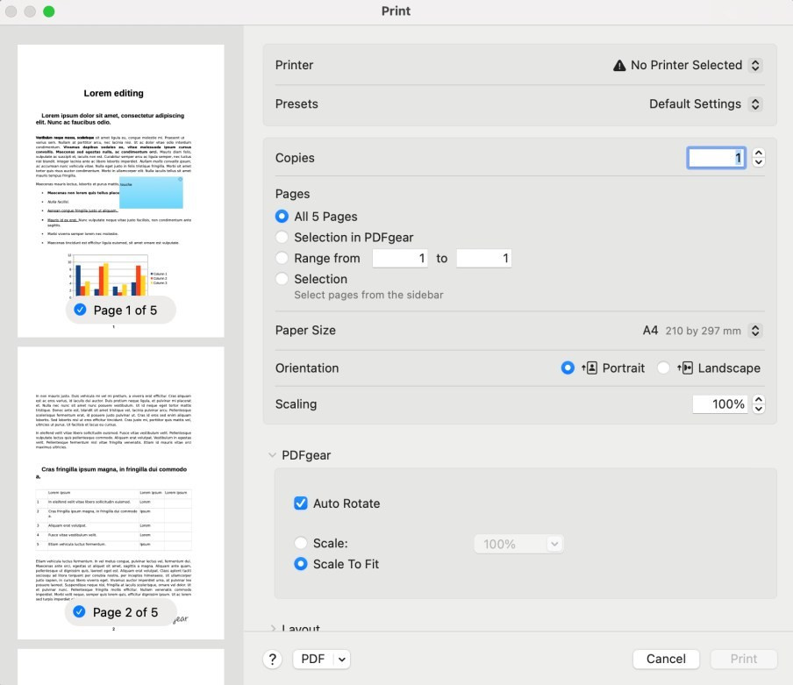Click the help question mark button
Image resolution: width=793 pixels, height=685 pixels.
pos(273,660)
